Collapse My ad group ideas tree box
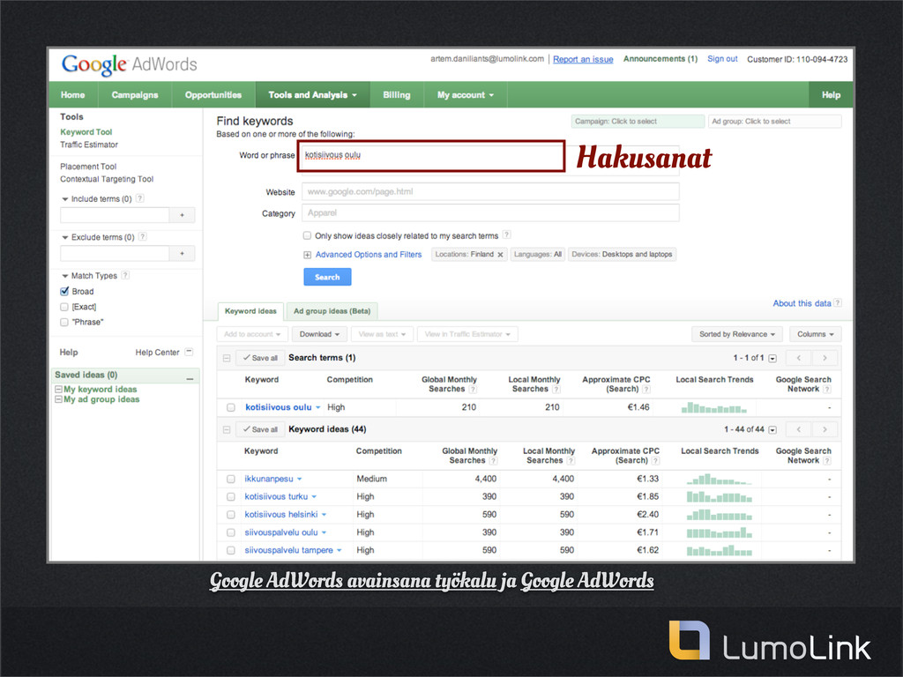The width and height of the screenshot is (903, 677). pyautogui.click(x=58, y=399)
